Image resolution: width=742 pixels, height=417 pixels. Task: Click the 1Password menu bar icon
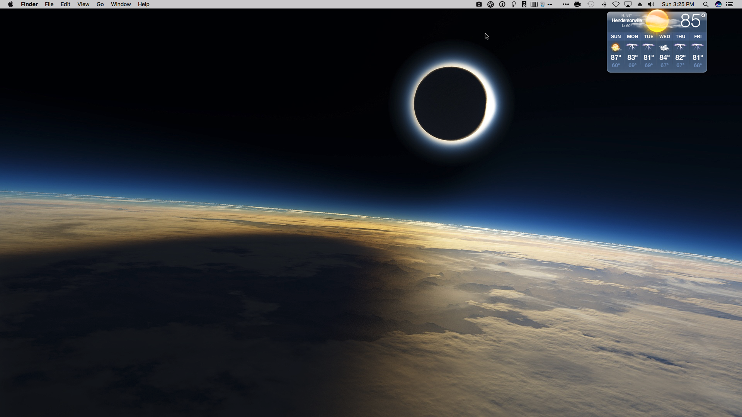tap(502, 4)
